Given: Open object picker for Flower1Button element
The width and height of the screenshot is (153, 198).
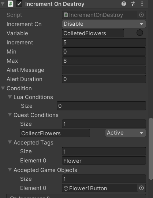Looking at the screenshot, I should click(x=141, y=188).
